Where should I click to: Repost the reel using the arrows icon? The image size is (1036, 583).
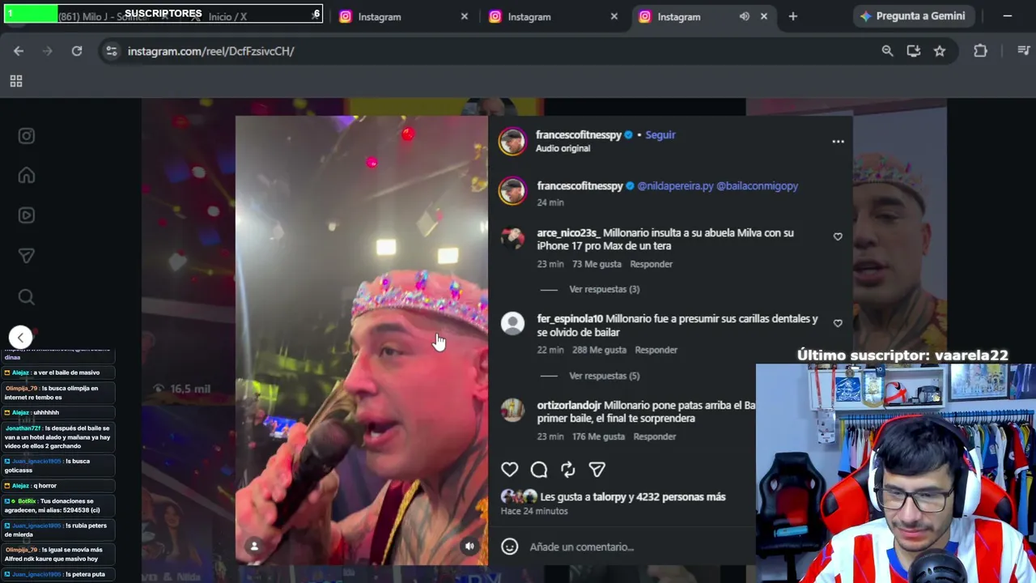568,470
